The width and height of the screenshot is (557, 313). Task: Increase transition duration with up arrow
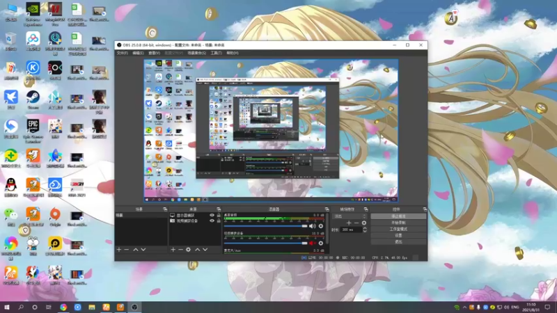(x=365, y=228)
